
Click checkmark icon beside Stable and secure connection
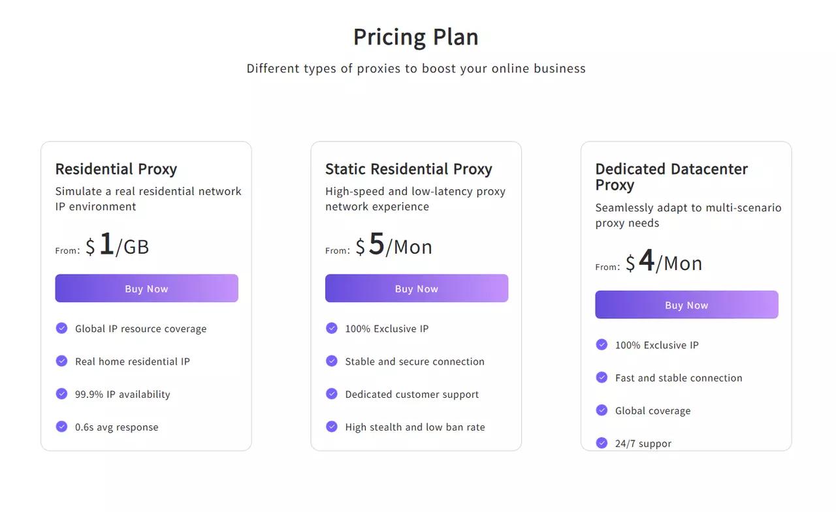[332, 361]
